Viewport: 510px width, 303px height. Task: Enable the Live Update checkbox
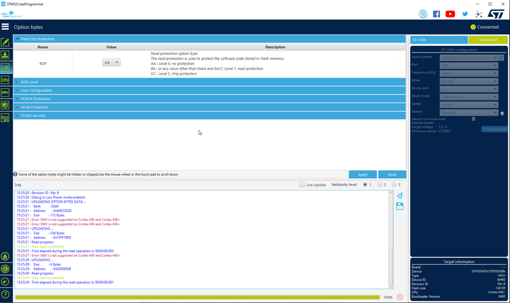(x=302, y=184)
